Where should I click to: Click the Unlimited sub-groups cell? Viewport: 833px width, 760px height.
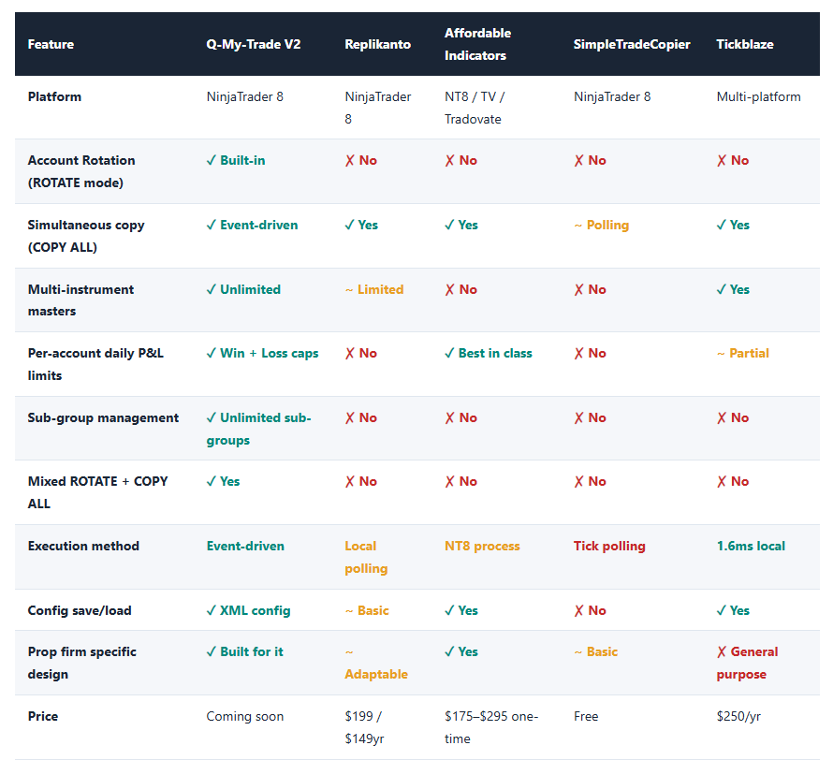[x=258, y=429]
